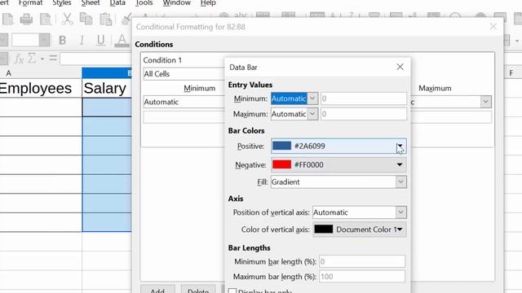Open the Data menu
The image size is (522, 293).
117,3
